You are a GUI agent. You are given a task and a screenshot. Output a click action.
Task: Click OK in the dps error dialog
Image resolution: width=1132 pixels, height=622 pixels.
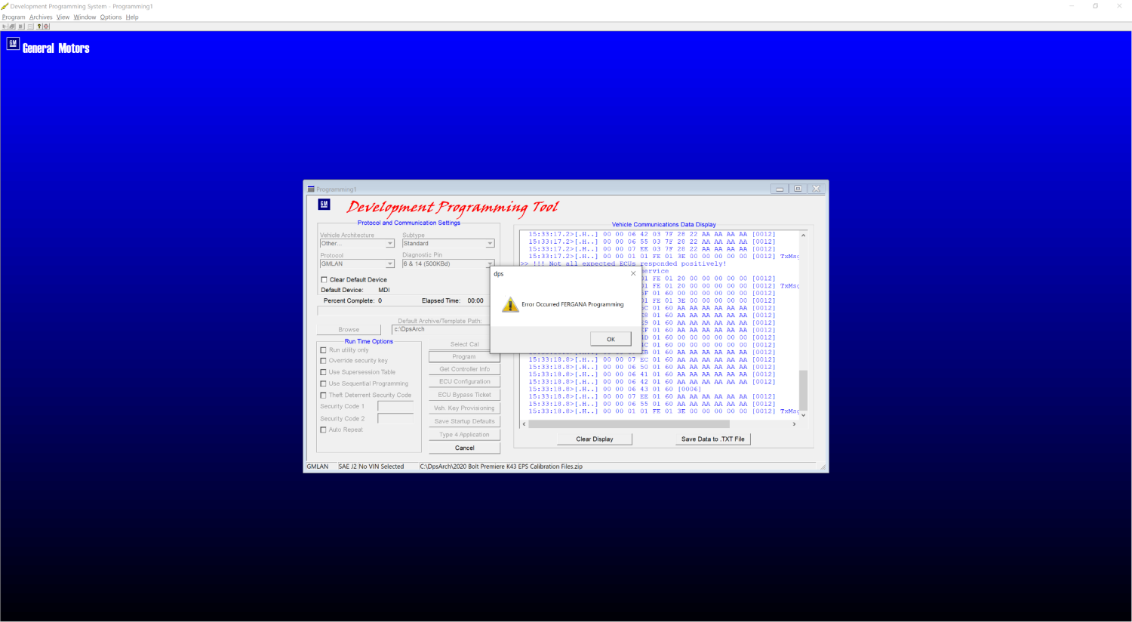click(611, 339)
